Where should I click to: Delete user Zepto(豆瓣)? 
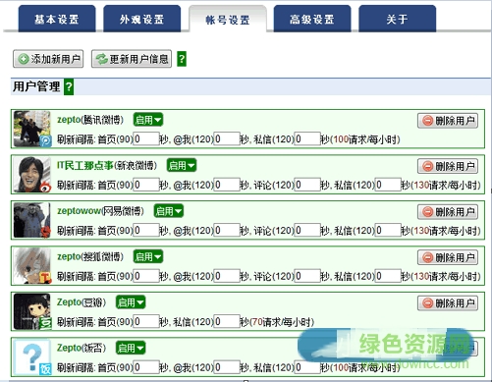(x=448, y=303)
